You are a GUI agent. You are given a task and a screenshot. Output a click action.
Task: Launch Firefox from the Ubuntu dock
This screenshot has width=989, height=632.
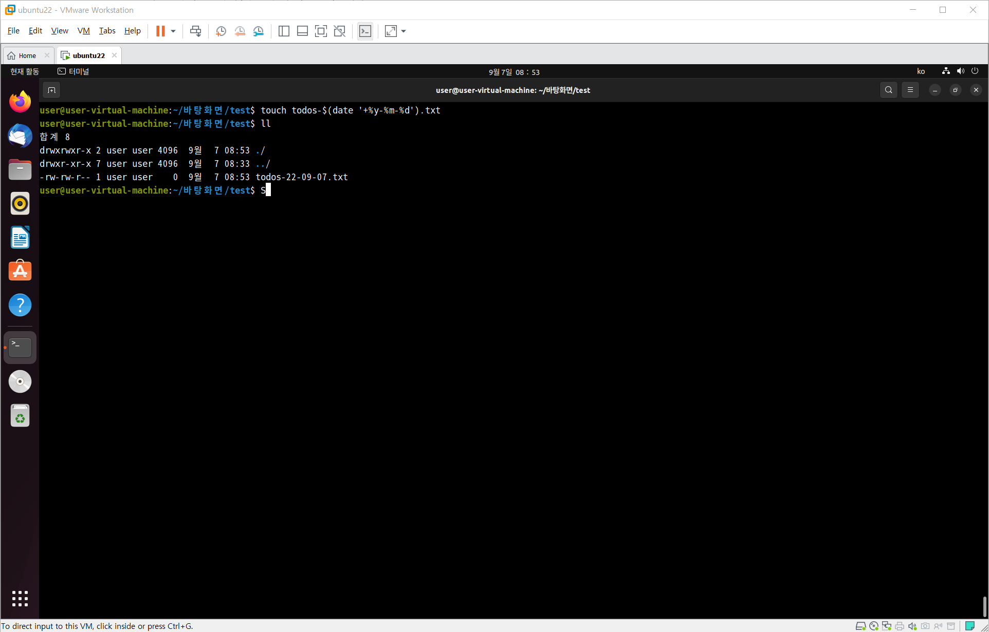coord(20,102)
